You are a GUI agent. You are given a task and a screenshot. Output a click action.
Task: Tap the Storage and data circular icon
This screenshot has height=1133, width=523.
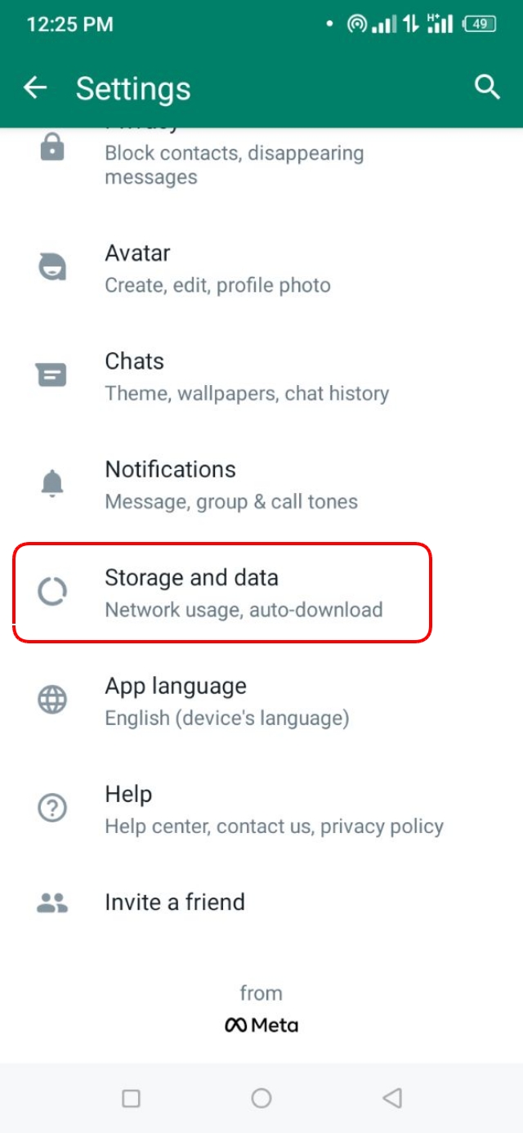pyautogui.click(x=51, y=592)
